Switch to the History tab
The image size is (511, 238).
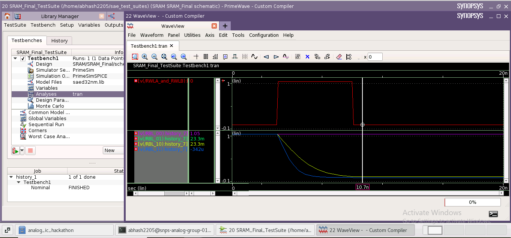point(59,41)
